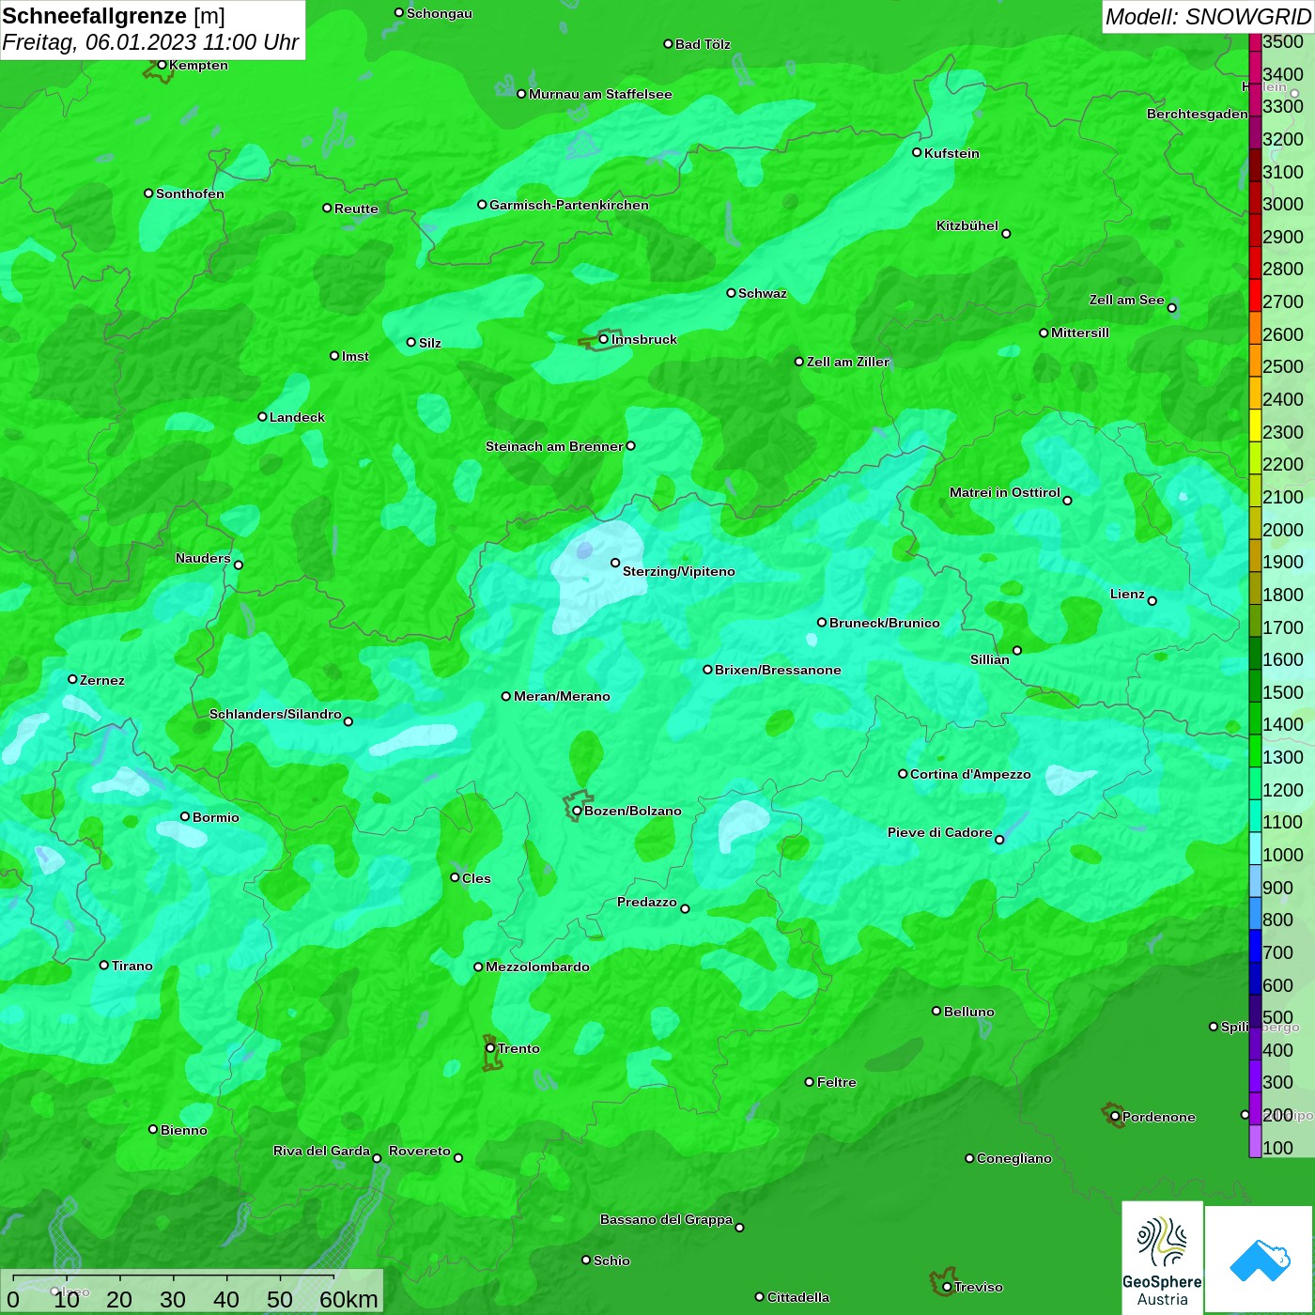Viewport: 1315px width, 1315px height.
Task: Click the date Freitag, 06.01.2023 11:00 Uhr
Action: point(150,43)
